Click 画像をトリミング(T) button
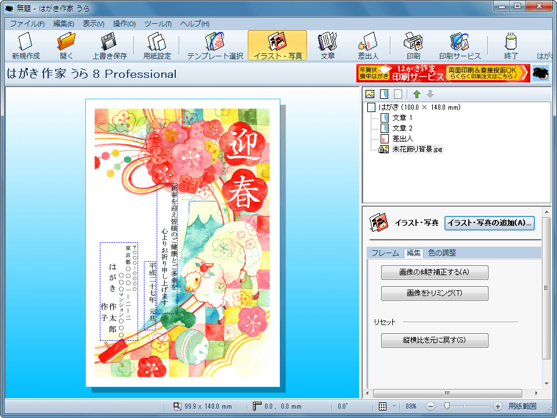Viewport: 557px width, 418px height. 435,293
